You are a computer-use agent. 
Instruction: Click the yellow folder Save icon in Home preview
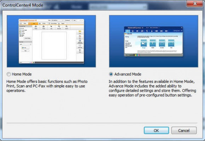[80, 31]
